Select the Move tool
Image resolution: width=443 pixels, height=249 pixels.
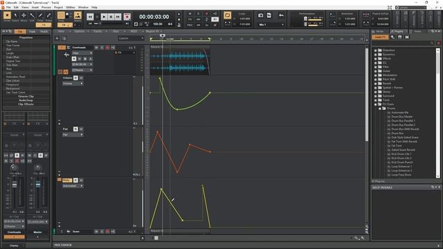pos(24,15)
